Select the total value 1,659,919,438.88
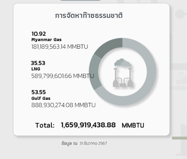This screenshot has height=159, width=187. [88, 125]
